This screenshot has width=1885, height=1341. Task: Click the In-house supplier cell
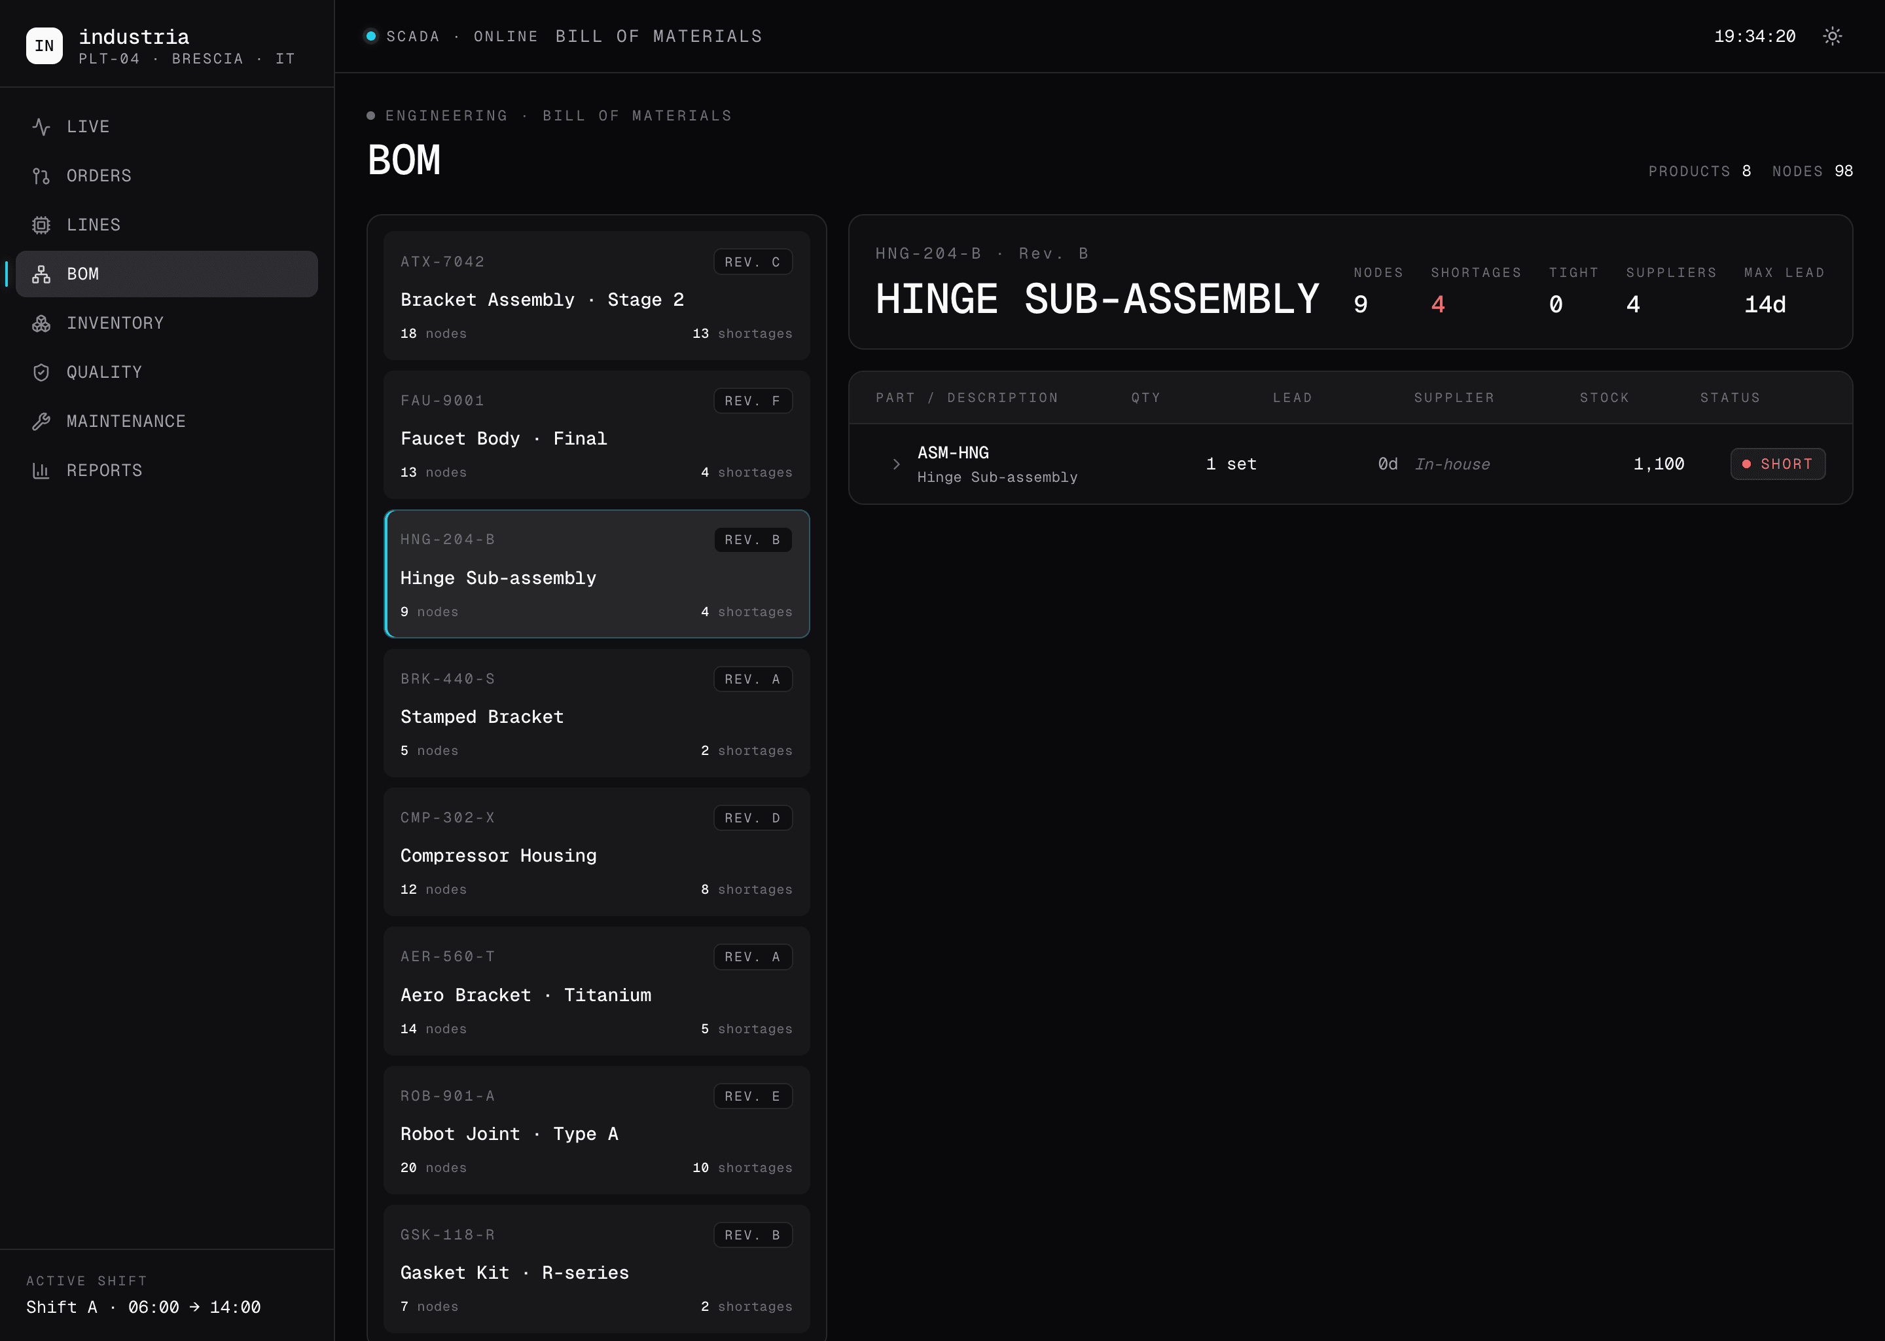pyautogui.click(x=1452, y=464)
